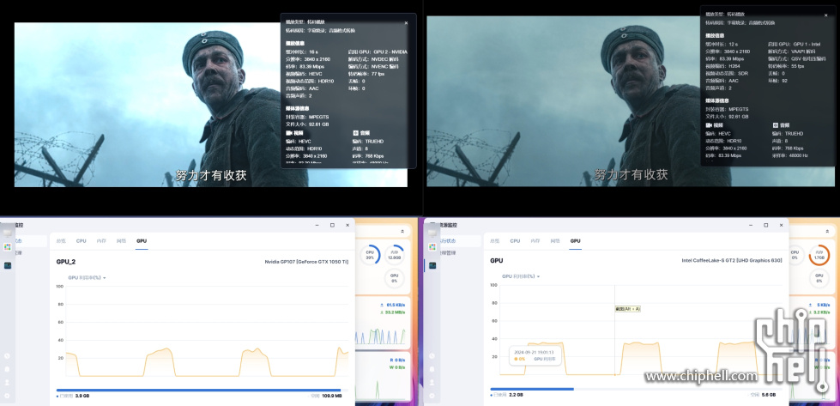Open the user icon in left window's sidebar
This screenshot has width=840, height=406.
point(8,383)
